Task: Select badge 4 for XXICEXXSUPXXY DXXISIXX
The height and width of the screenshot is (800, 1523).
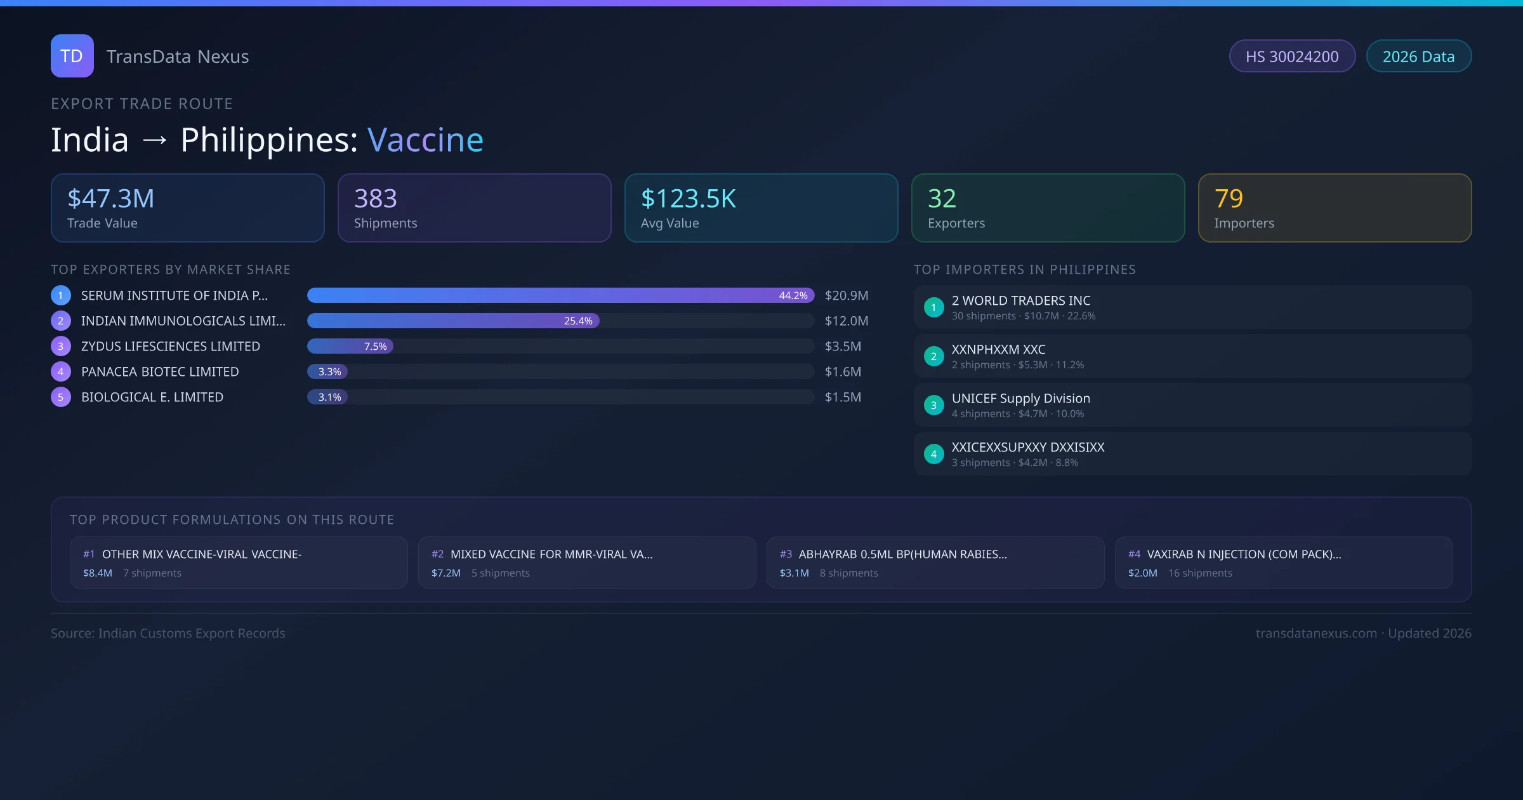Action: click(x=933, y=454)
